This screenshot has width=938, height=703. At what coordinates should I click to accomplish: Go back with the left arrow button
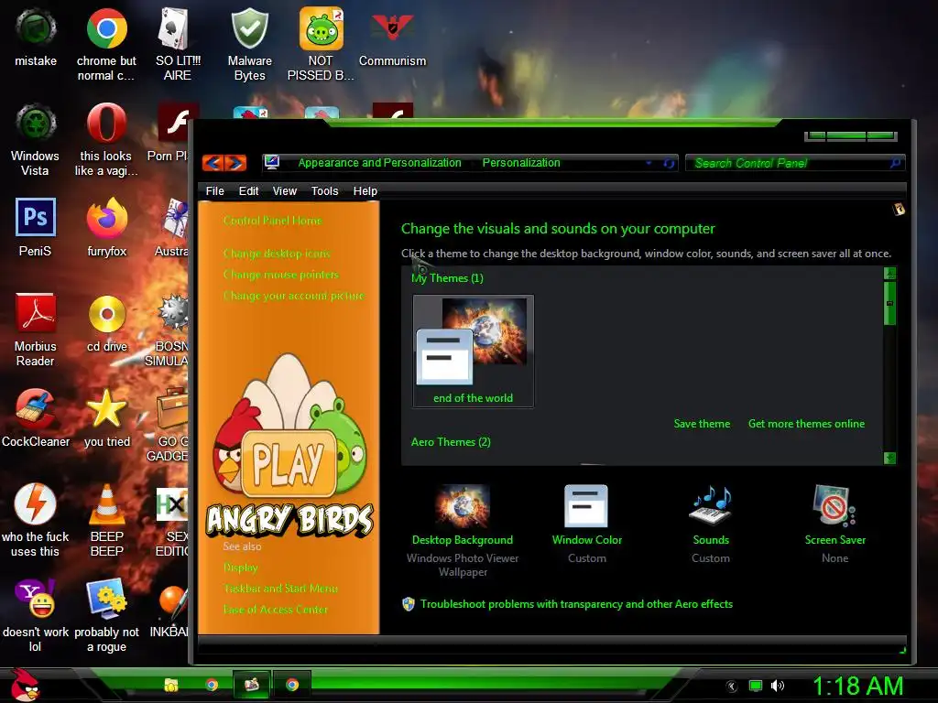point(213,163)
